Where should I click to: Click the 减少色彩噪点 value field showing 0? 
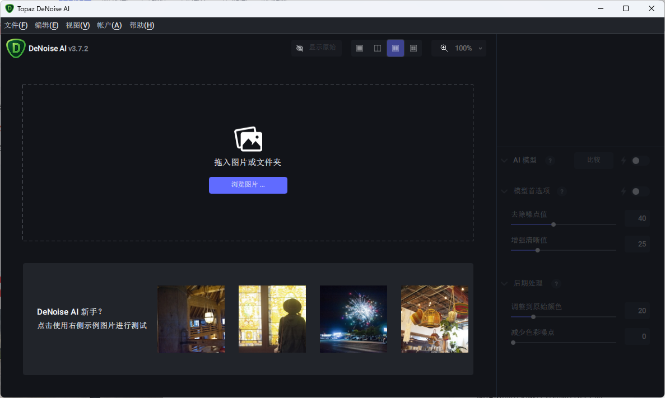pyautogui.click(x=638, y=336)
